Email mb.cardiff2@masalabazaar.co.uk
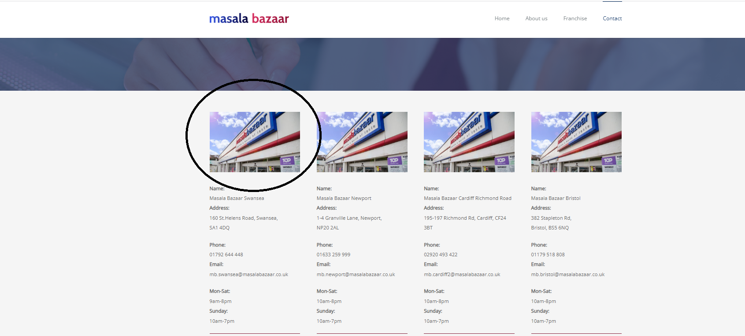 pyautogui.click(x=462, y=274)
